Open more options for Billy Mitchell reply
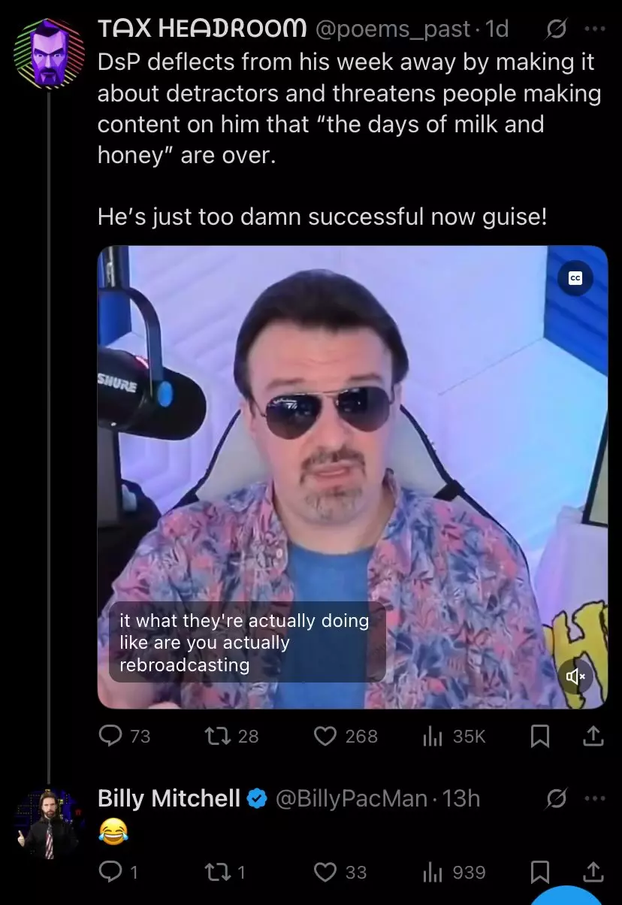This screenshot has width=622, height=905. click(x=593, y=798)
